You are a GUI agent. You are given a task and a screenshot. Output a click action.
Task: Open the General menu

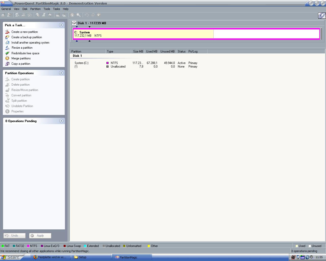(6, 9)
